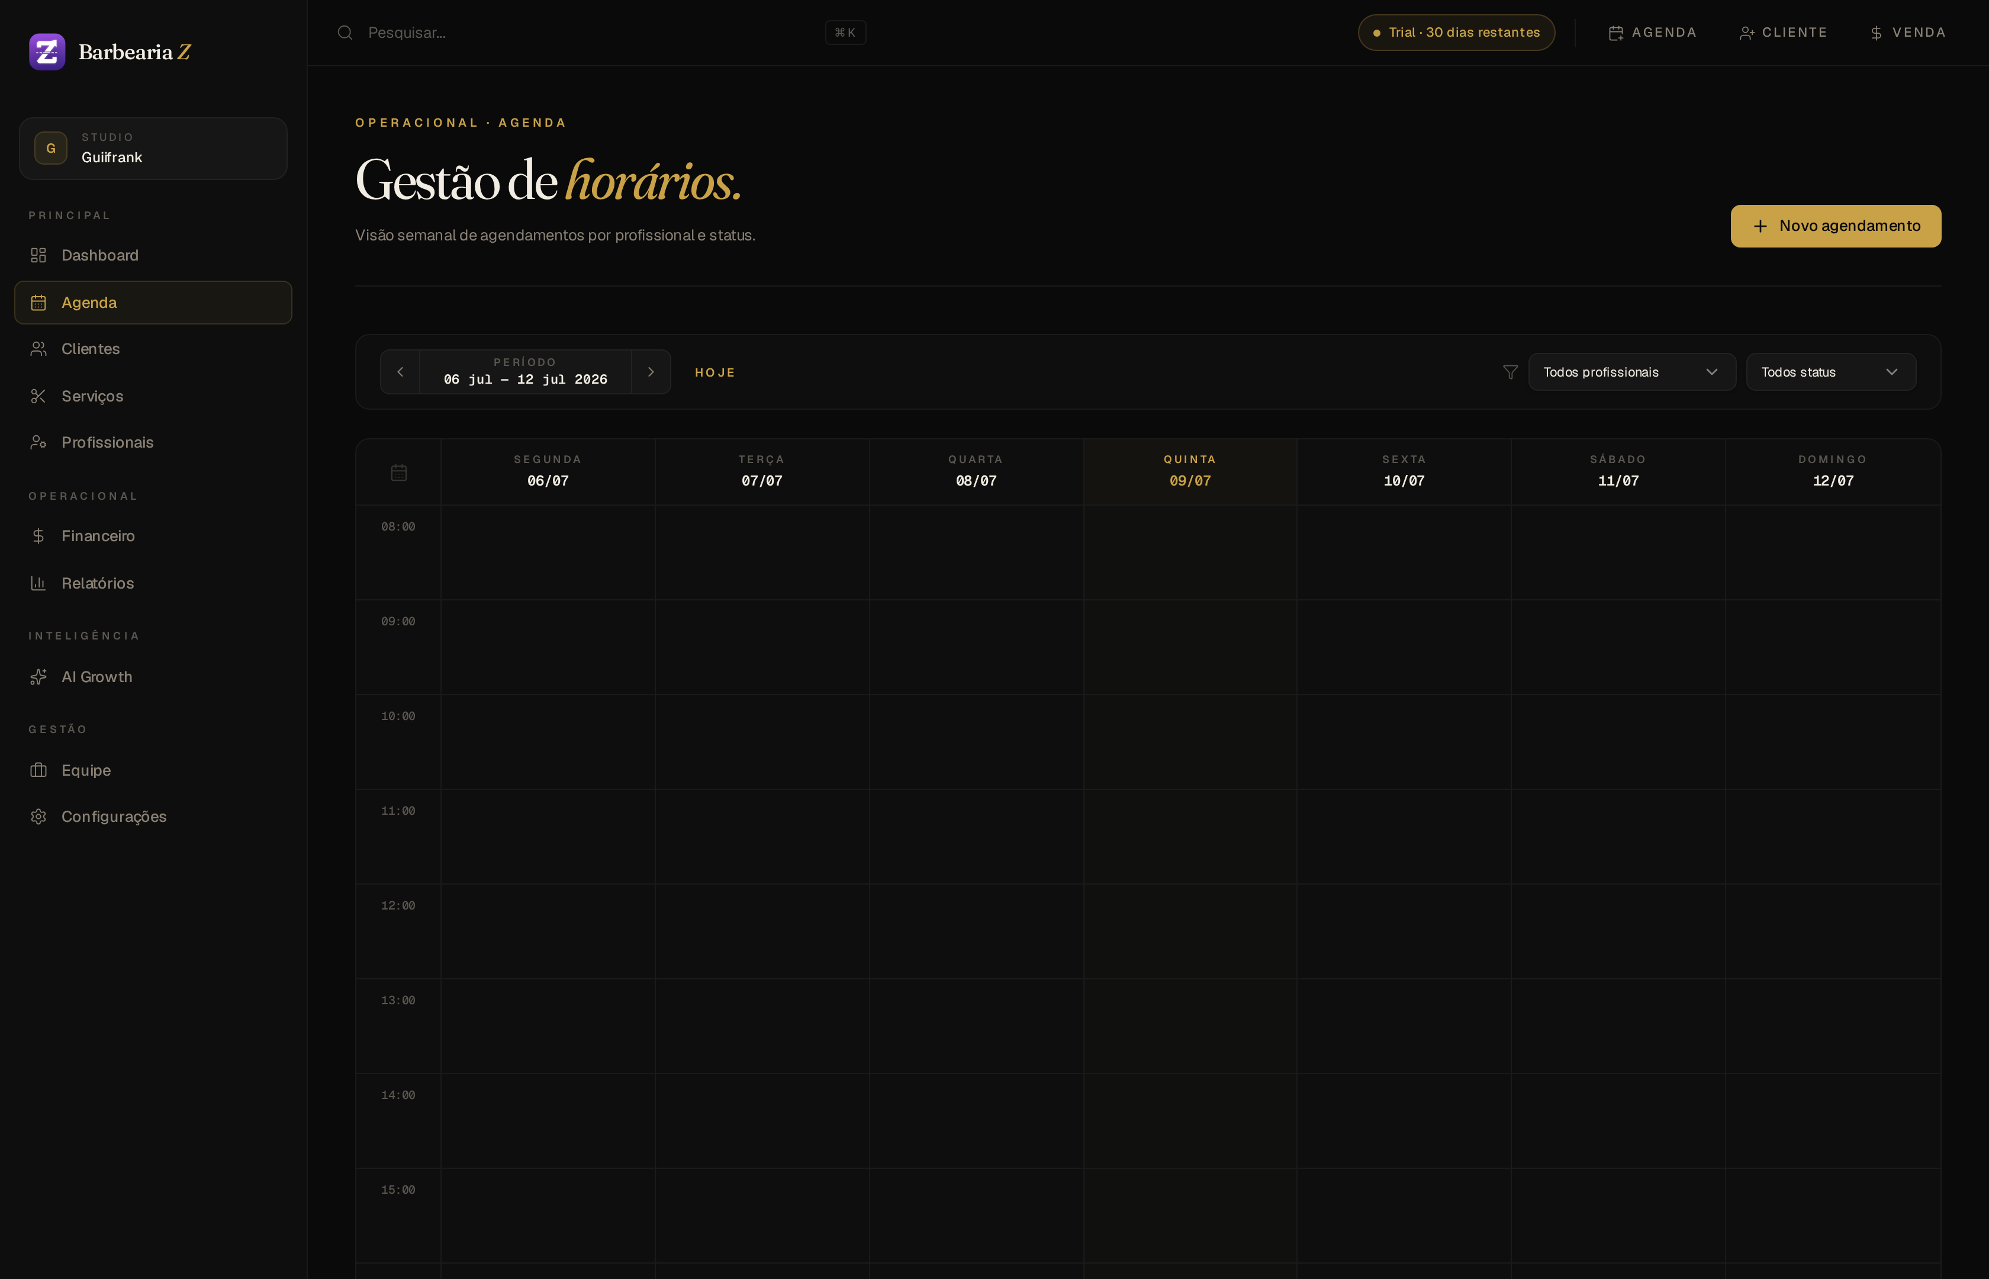Viewport: 1989px width, 1279px height.
Task: Go to next week with right chevron
Action: pyautogui.click(x=651, y=372)
